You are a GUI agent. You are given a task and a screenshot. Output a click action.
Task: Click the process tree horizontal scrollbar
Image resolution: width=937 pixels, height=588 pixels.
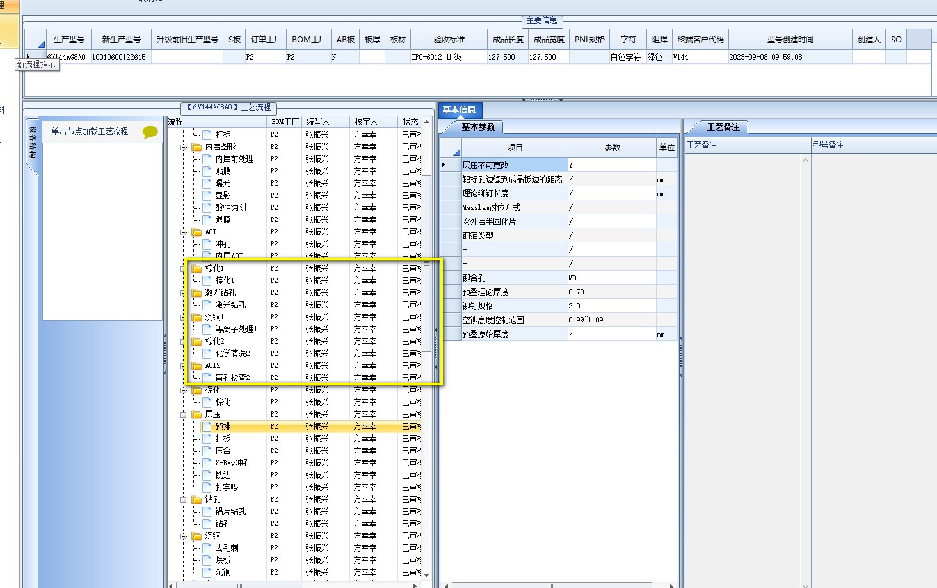[x=295, y=585]
